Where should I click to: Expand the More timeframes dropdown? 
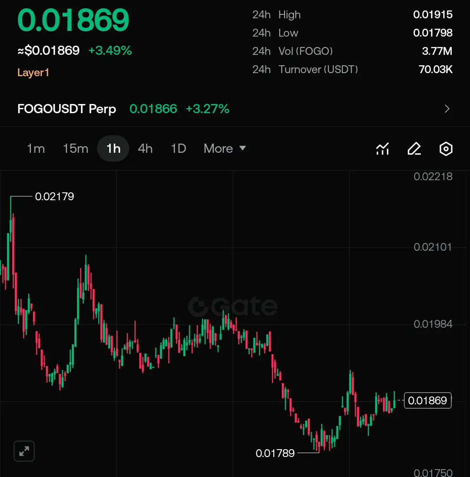[x=225, y=148]
